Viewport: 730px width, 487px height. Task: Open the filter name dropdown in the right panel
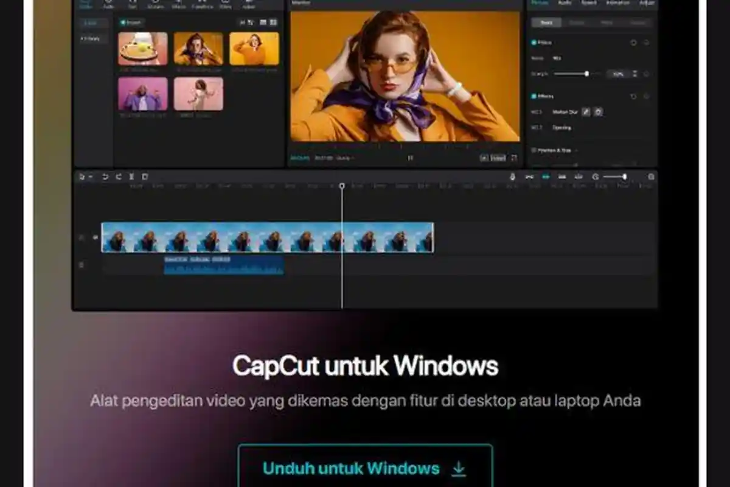click(x=558, y=58)
